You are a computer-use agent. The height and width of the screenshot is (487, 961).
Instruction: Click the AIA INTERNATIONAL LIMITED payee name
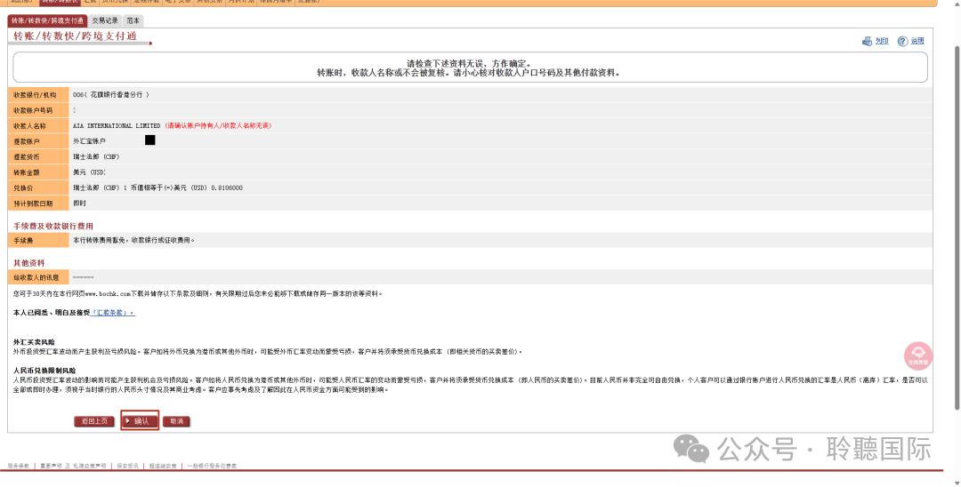click(x=117, y=126)
